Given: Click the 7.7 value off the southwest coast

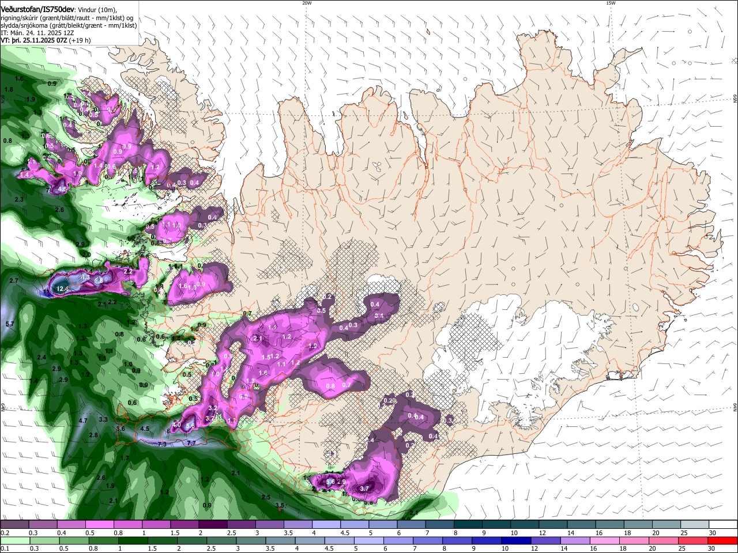Looking at the screenshot, I should pos(191,443).
